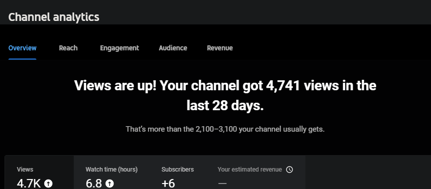The image size is (431, 189).
Task: Click the up-arrow icon next to 6.8
Action: [110, 183]
